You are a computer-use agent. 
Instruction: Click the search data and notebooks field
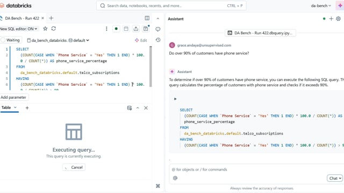click(x=171, y=6)
